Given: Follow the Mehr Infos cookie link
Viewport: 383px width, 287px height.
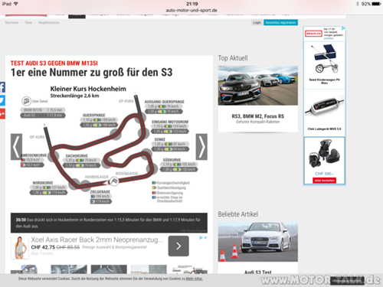Looking at the screenshot, I should [195, 279].
